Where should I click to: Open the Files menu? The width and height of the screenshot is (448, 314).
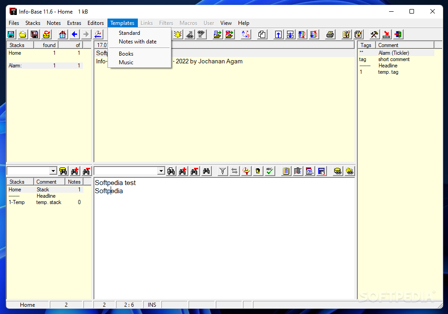point(14,23)
